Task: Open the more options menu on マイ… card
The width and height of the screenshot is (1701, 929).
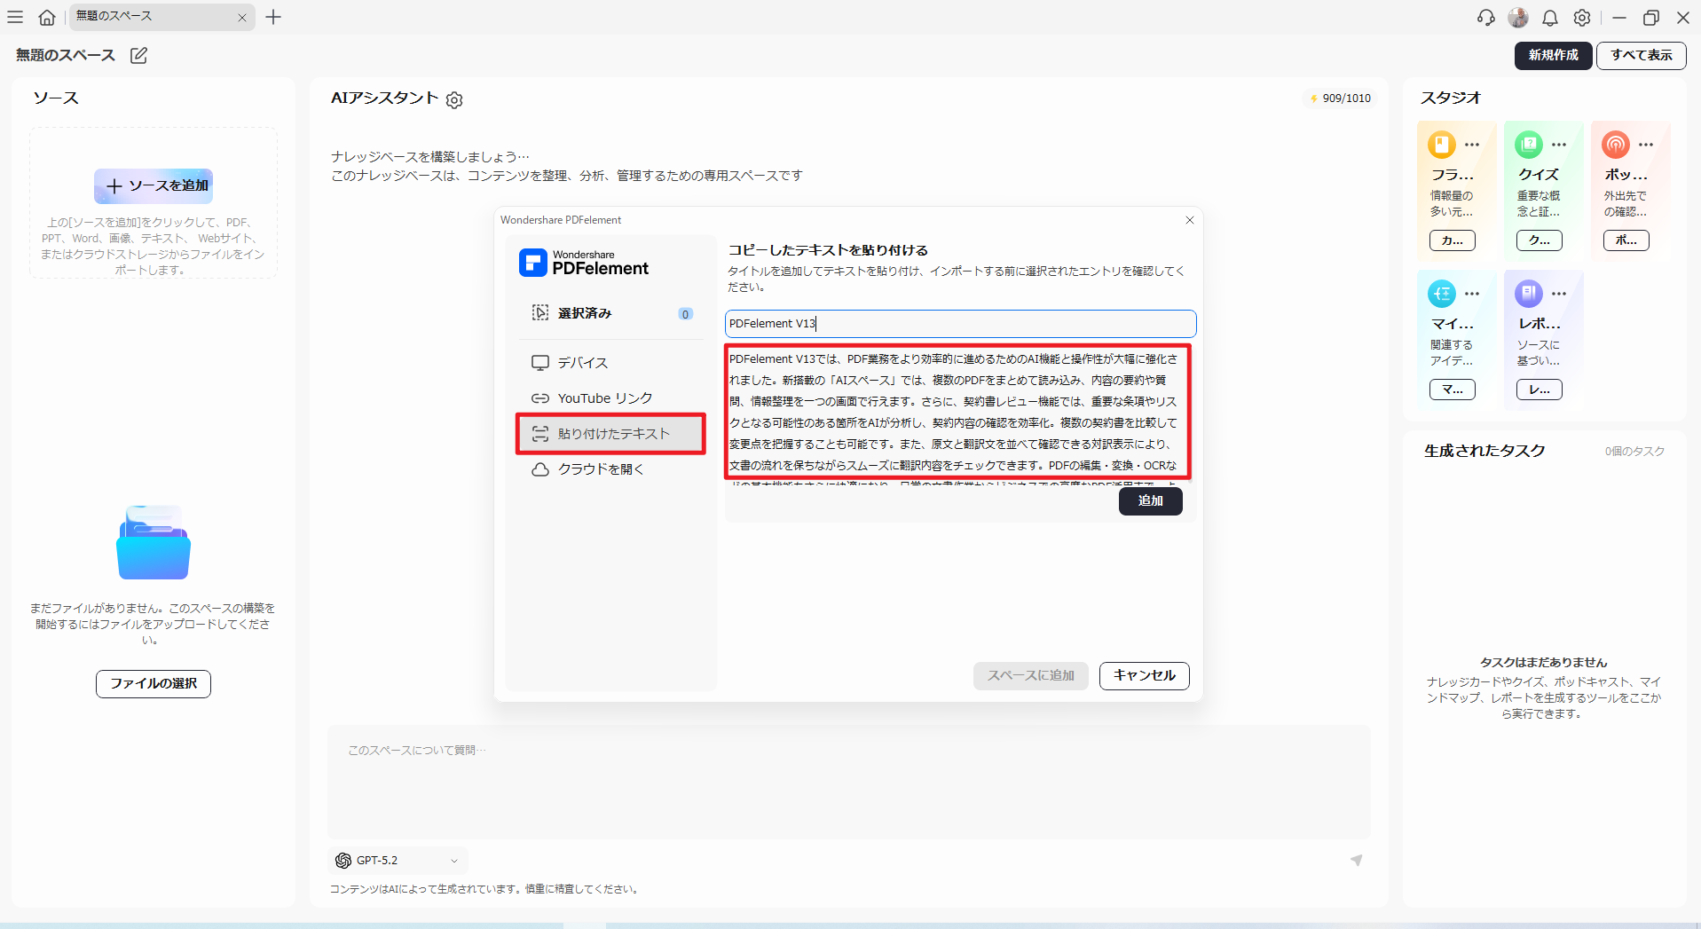Action: pos(1472,294)
